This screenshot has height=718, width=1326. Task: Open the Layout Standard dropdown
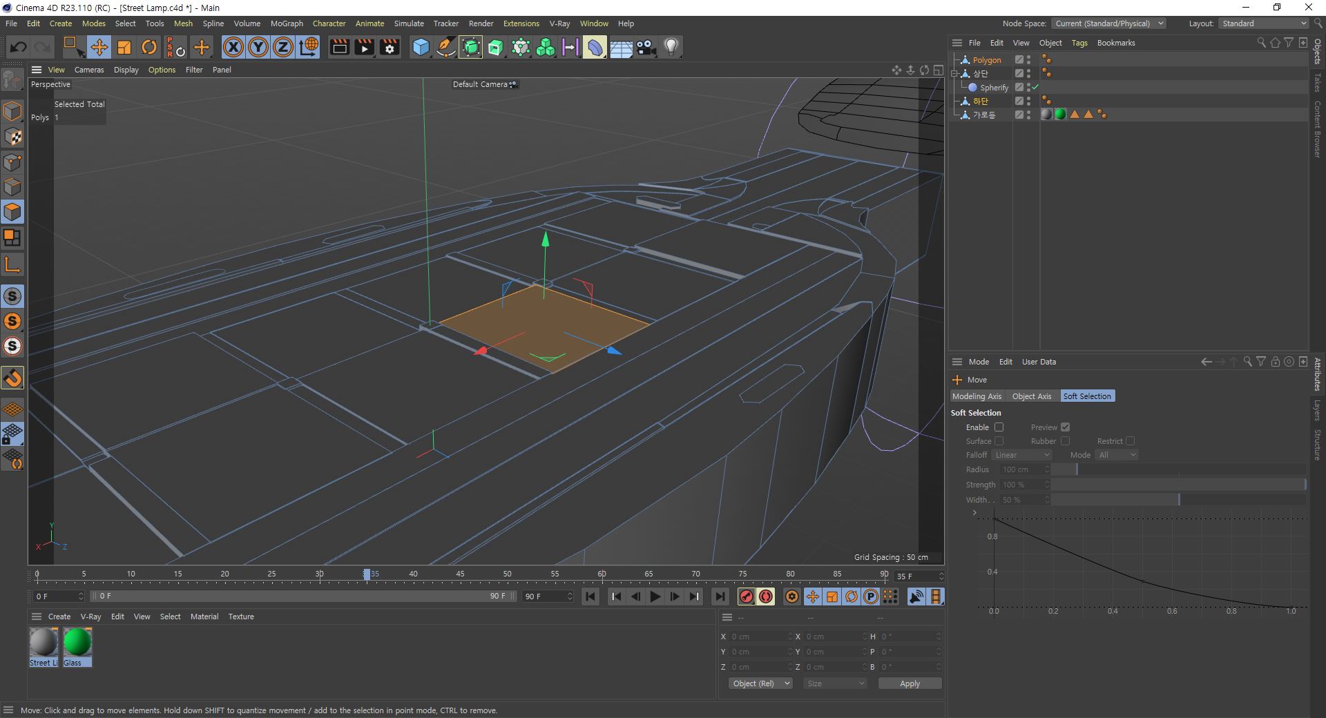pos(1264,23)
